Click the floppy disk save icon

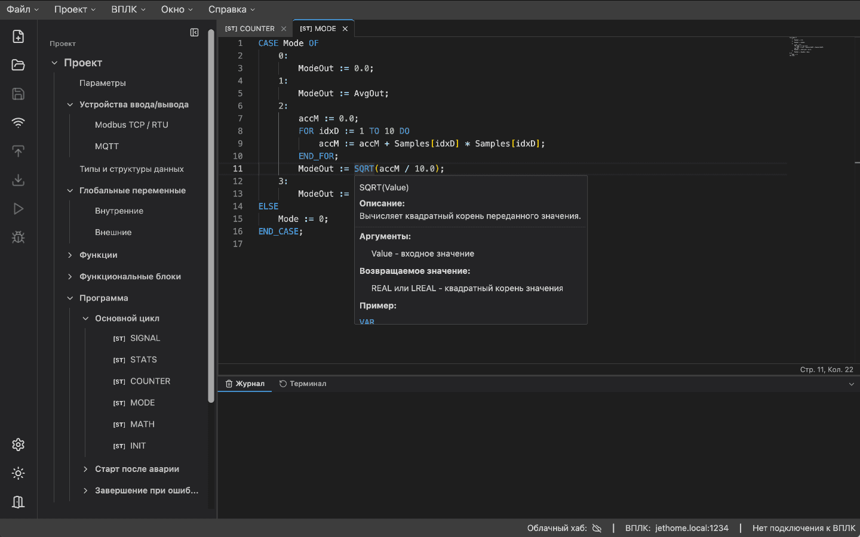[x=19, y=94]
